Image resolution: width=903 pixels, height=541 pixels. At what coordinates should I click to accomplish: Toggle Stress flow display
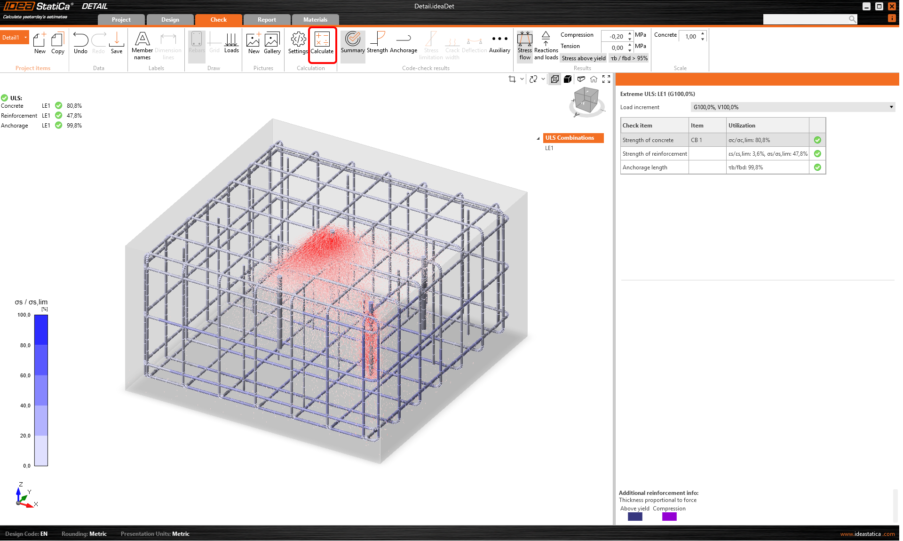524,45
